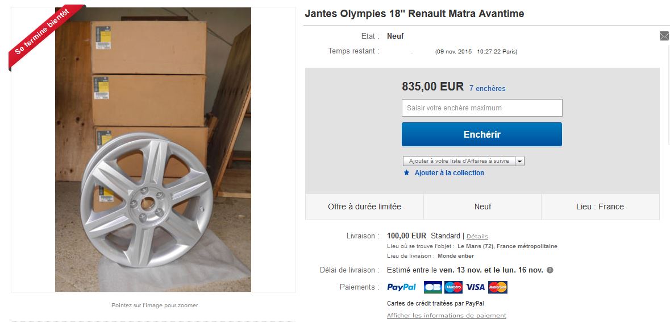
Task: Select the PayPal payment logo
Action: coord(401,287)
